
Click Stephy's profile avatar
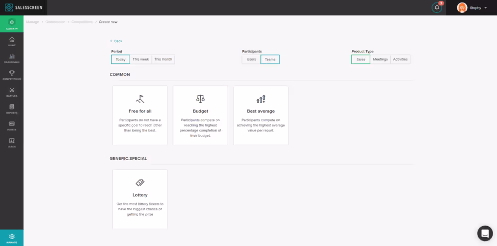(462, 7)
